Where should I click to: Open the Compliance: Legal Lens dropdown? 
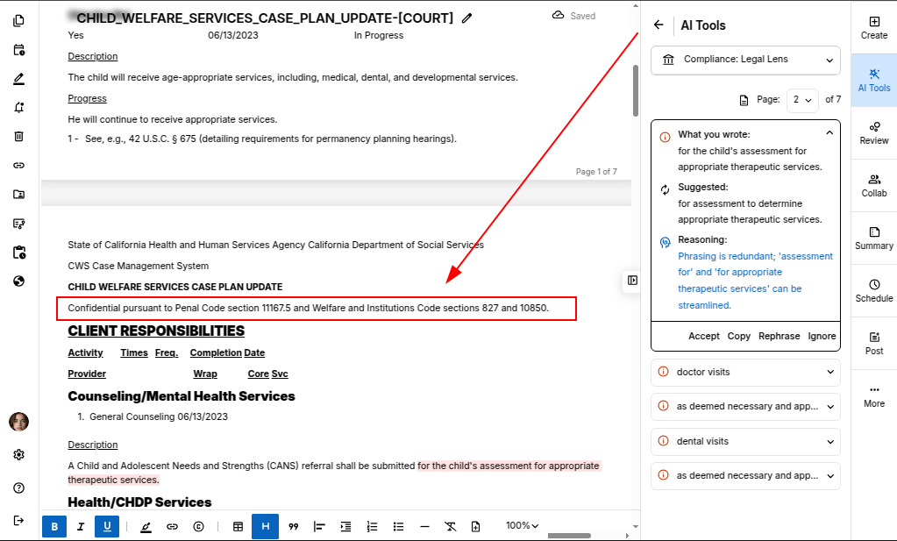point(745,60)
